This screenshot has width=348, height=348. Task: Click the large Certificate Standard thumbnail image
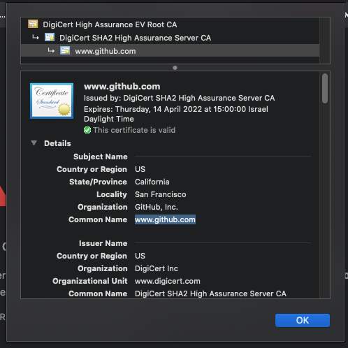(52, 101)
